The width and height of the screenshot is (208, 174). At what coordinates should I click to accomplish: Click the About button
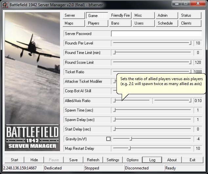click(172, 160)
